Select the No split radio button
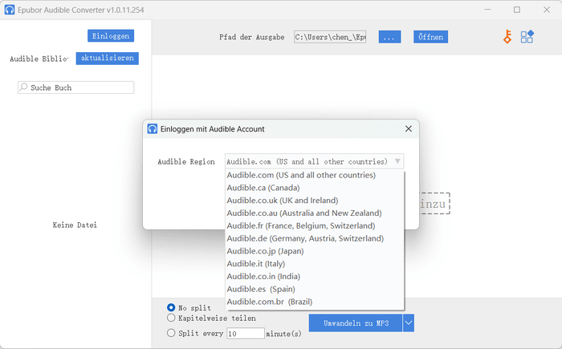562x349 pixels. point(171,307)
